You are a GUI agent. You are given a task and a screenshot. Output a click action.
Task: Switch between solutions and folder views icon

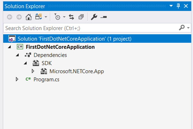click(38, 17)
